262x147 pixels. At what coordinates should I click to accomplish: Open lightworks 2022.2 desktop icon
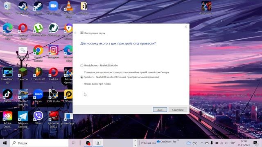pos(54,120)
